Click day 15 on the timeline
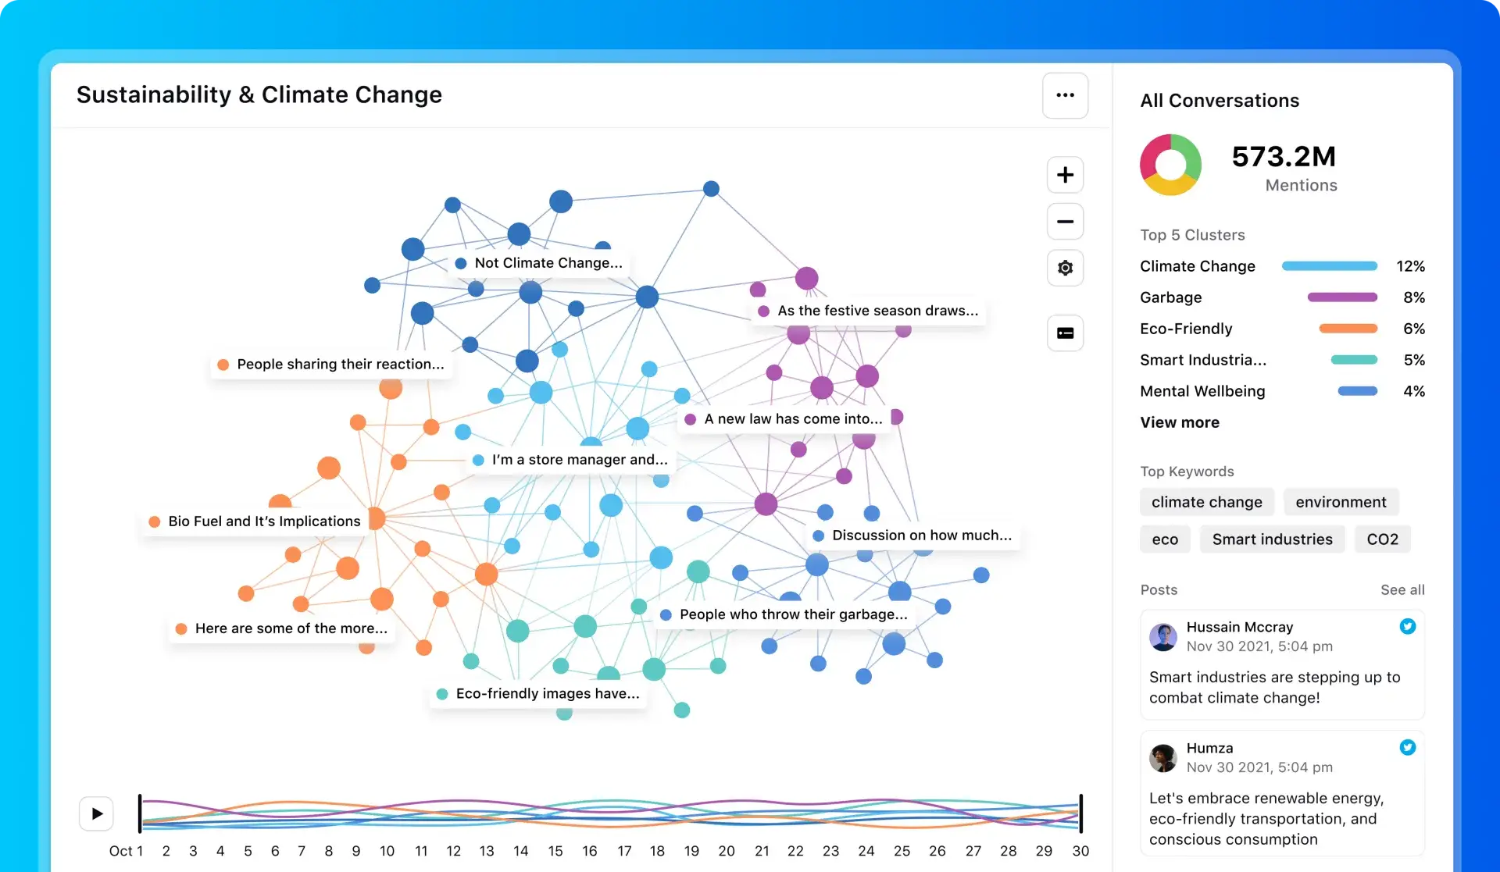 pos(555,851)
